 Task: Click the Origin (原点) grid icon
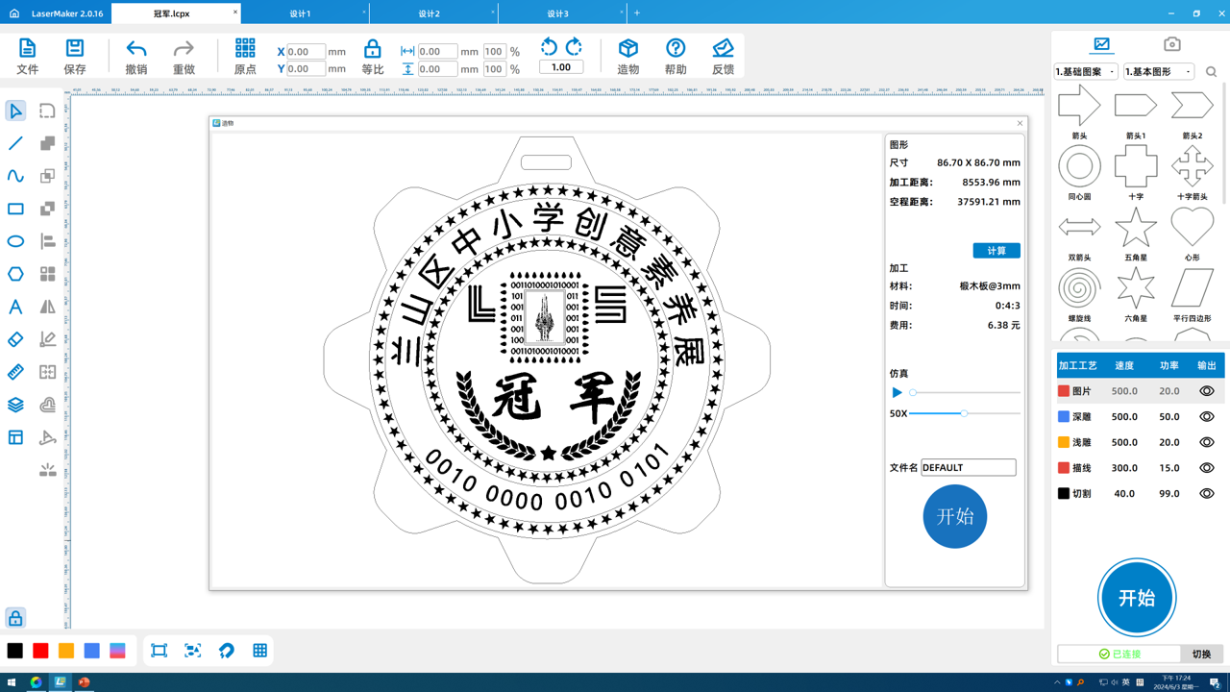coord(245,49)
